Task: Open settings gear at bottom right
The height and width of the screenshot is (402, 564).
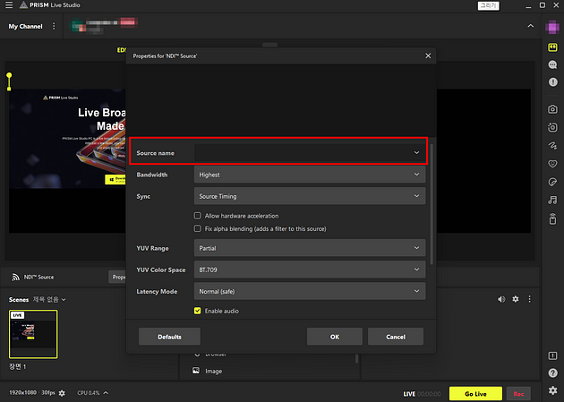Action: [553, 392]
